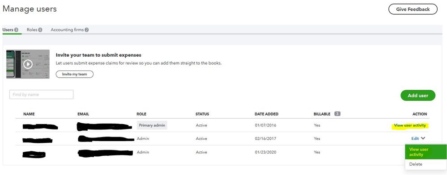Click the billable count badge 3
This screenshot has height=175, width=447.
click(337, 114)
